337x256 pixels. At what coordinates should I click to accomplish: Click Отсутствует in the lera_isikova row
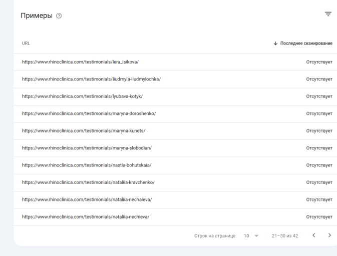(x=319, y=62)
